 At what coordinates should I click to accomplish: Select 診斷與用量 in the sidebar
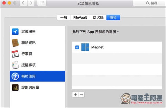pos(37,87)
